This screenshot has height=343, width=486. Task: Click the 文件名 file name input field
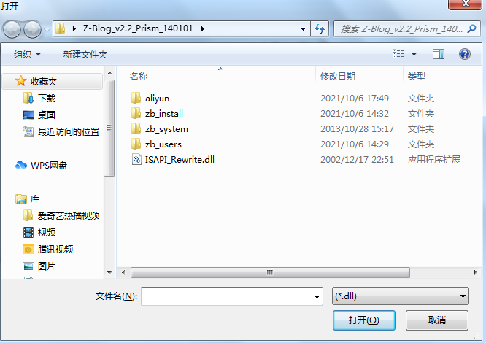(232, 296)
